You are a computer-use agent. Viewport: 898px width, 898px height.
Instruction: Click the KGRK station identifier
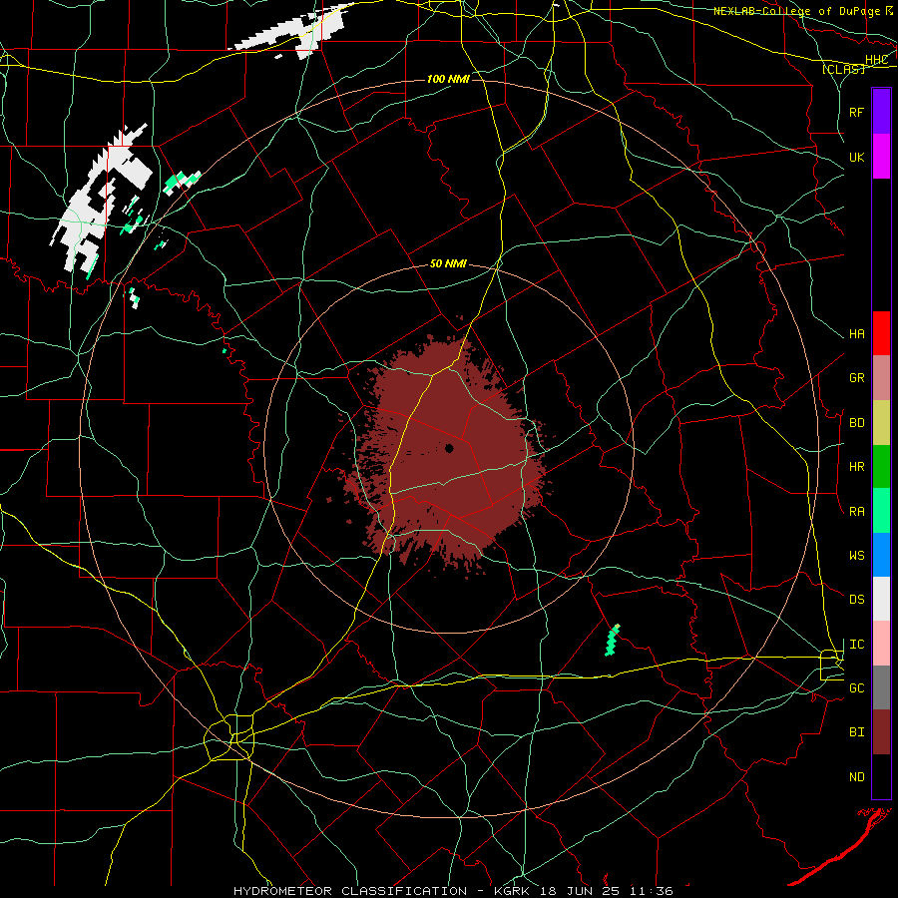pos(511,891)
